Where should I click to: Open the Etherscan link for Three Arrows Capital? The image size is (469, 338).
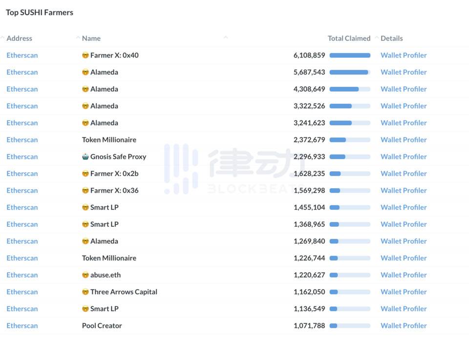click(x=22, y=292)
